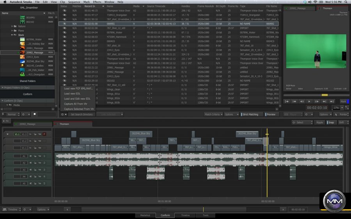Click the yellow marker on viewer scrub bar
Screen dimensions: 351x219
pyautogui.click(x=324, y=95)
